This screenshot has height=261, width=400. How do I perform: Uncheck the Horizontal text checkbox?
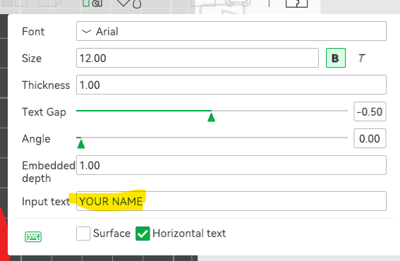143,233
